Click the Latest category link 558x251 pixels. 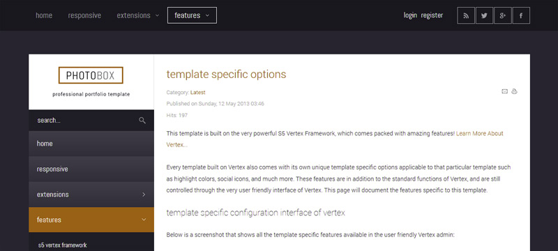(198, 93)
